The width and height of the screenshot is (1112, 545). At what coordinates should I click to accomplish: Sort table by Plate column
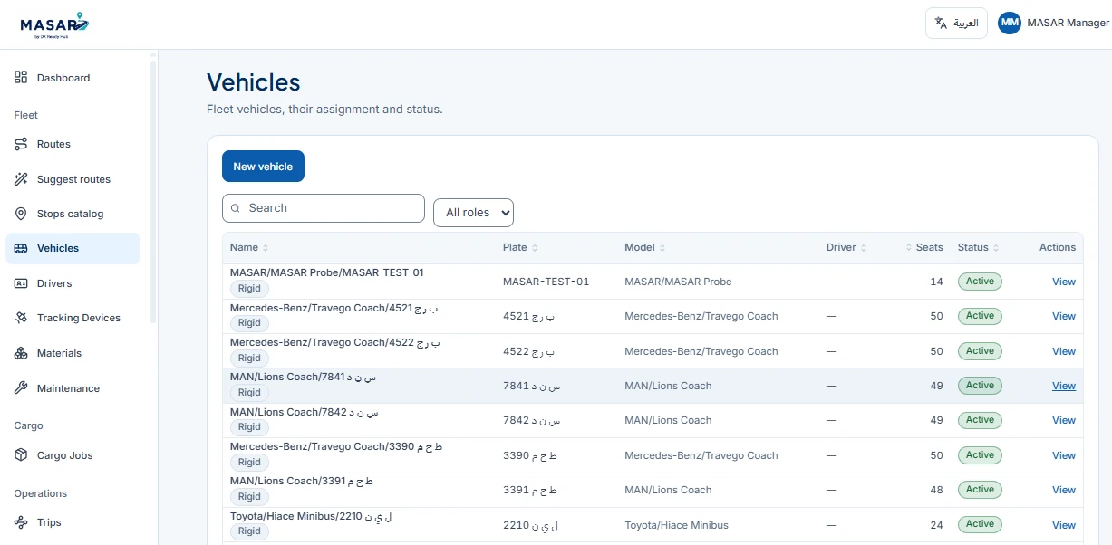pos(520,247)
